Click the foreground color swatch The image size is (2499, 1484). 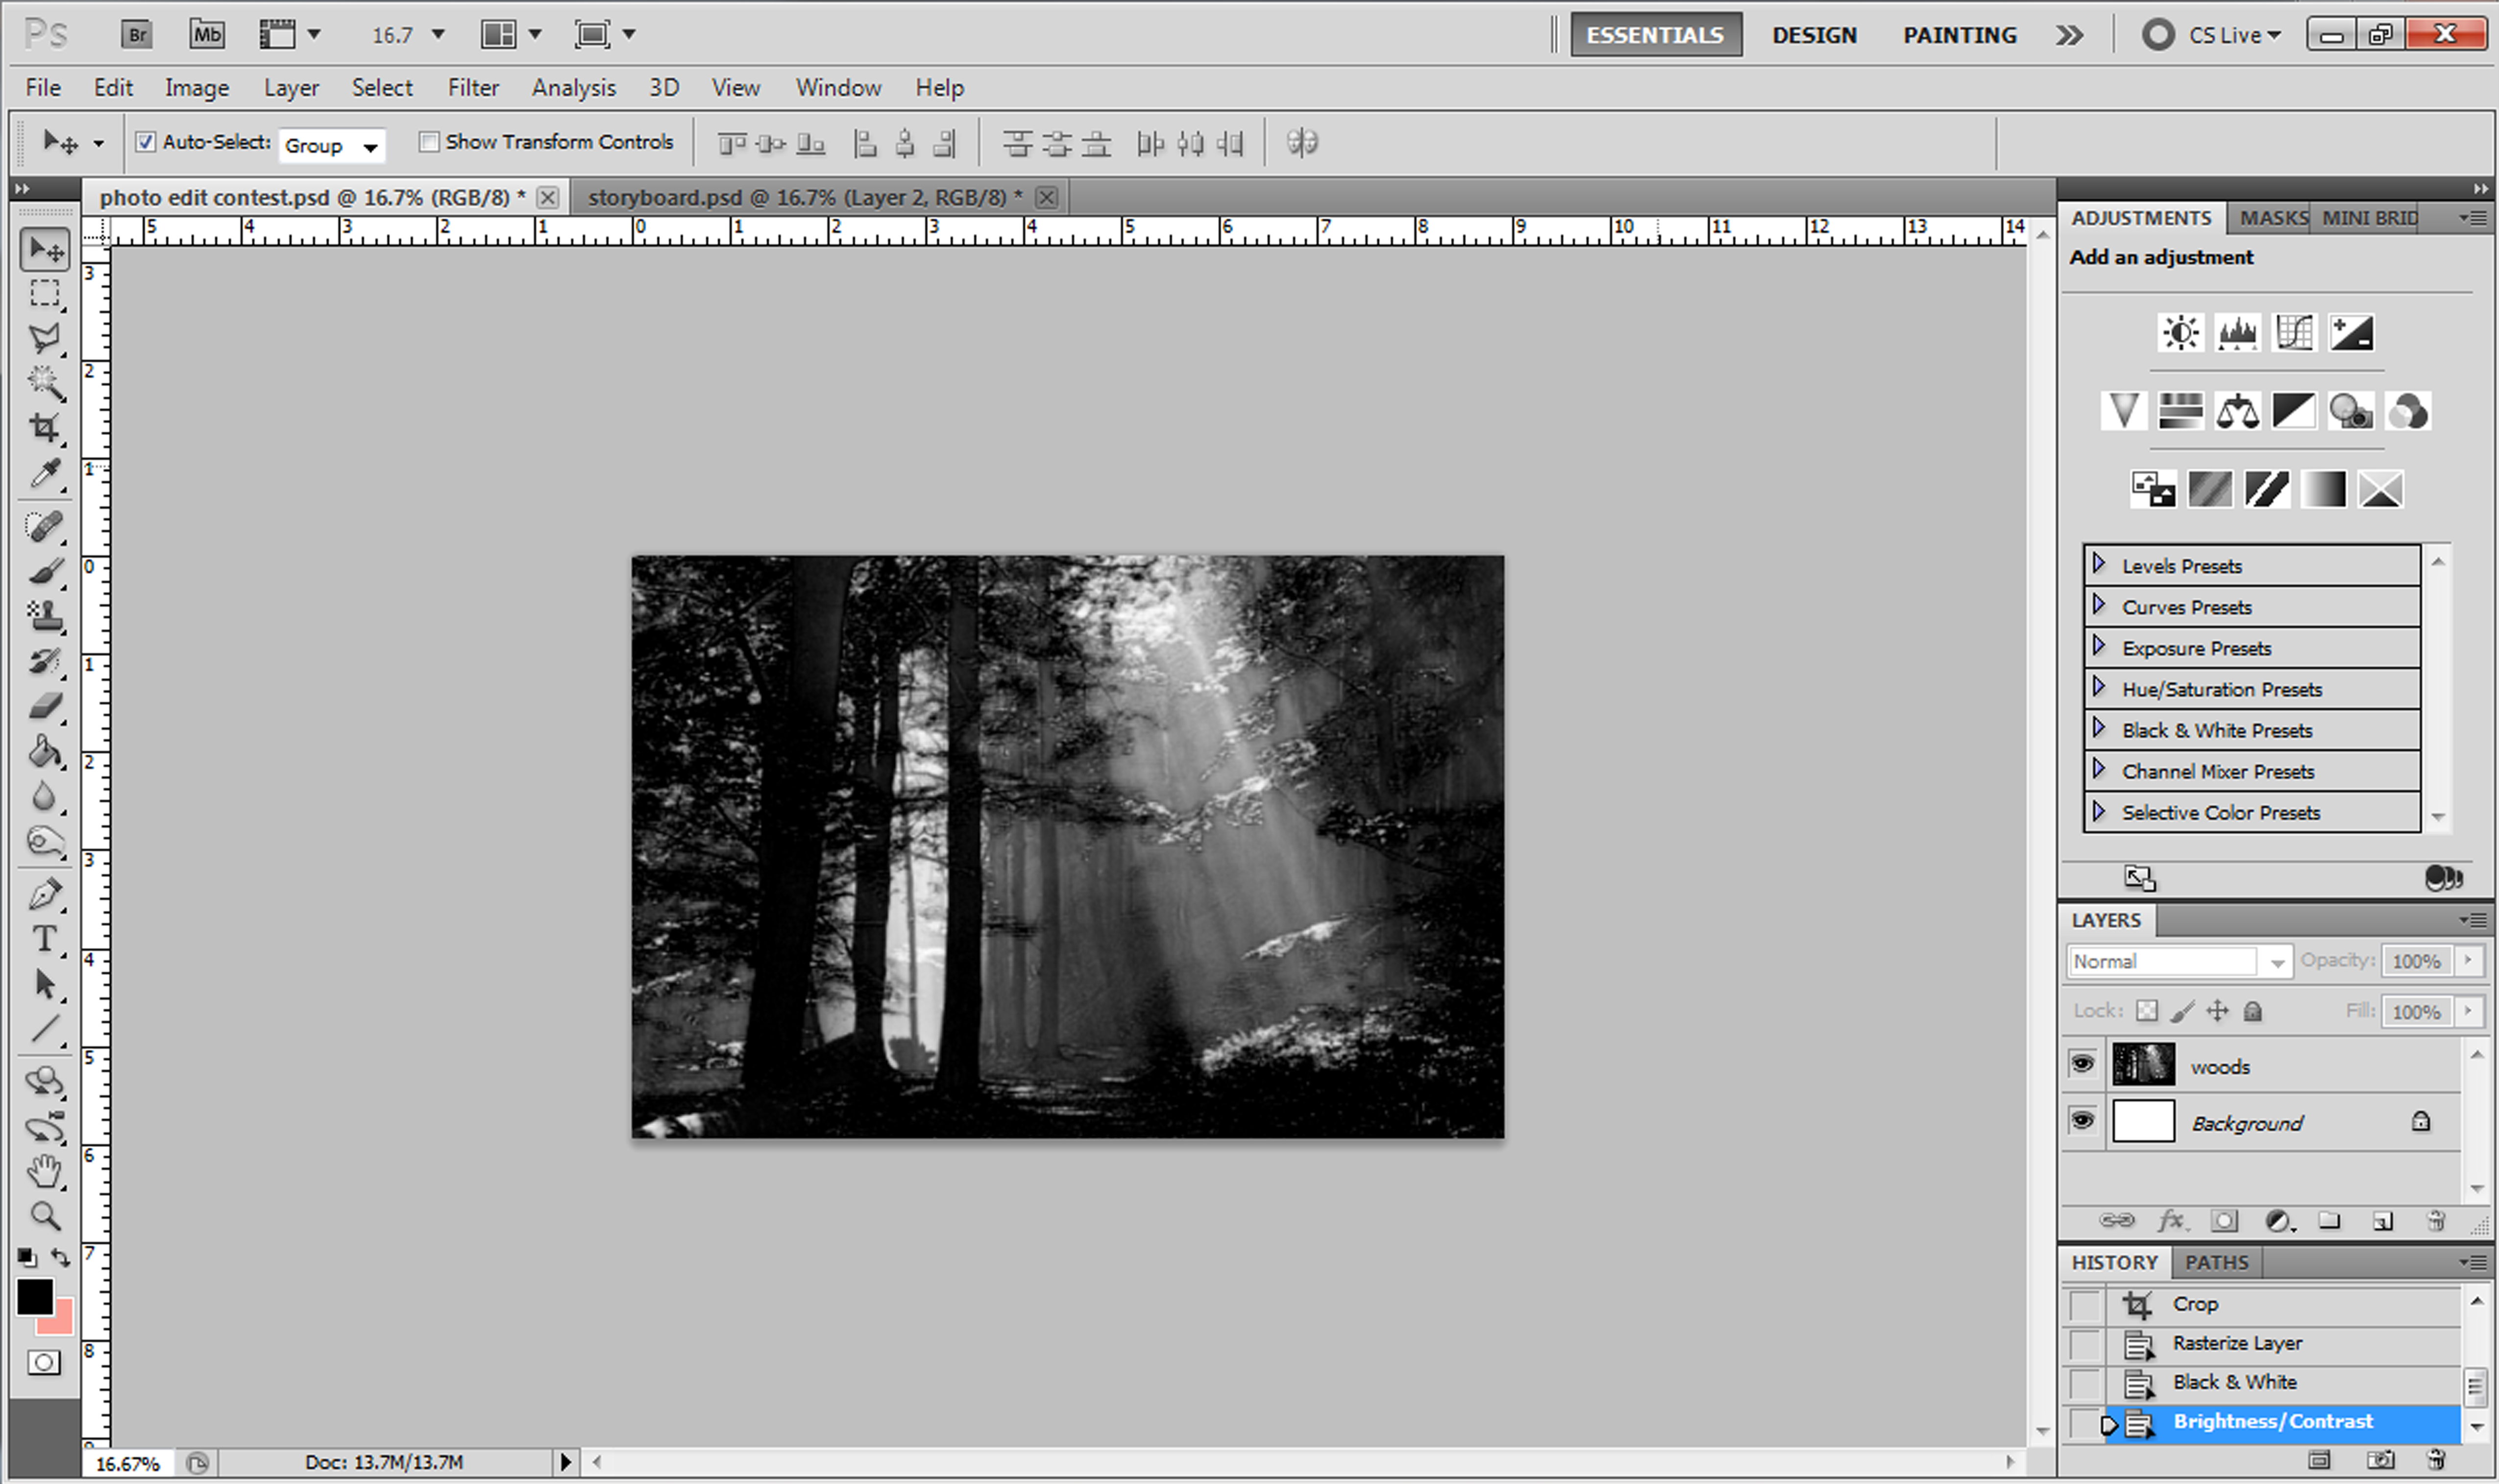click(34, 1298)
